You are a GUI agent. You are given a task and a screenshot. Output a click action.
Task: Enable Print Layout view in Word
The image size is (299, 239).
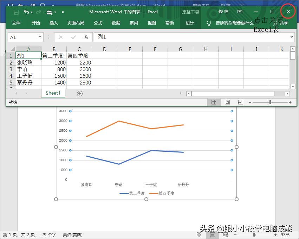point(212,234)
